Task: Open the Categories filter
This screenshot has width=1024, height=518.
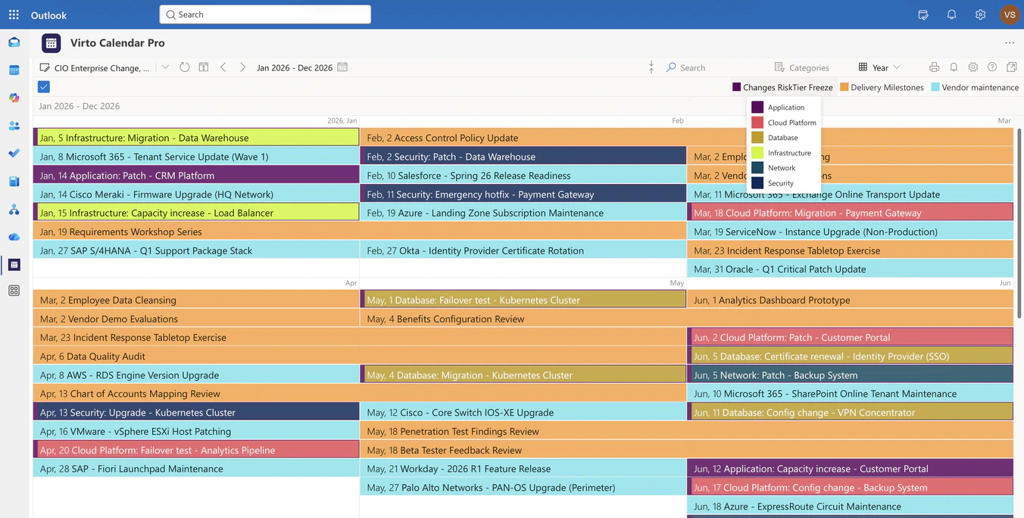Action: click(x=801, y=67)
